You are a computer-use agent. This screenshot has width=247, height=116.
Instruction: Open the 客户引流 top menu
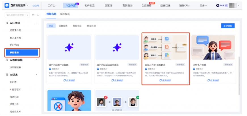pyautogui.click(x=90, y=5)
